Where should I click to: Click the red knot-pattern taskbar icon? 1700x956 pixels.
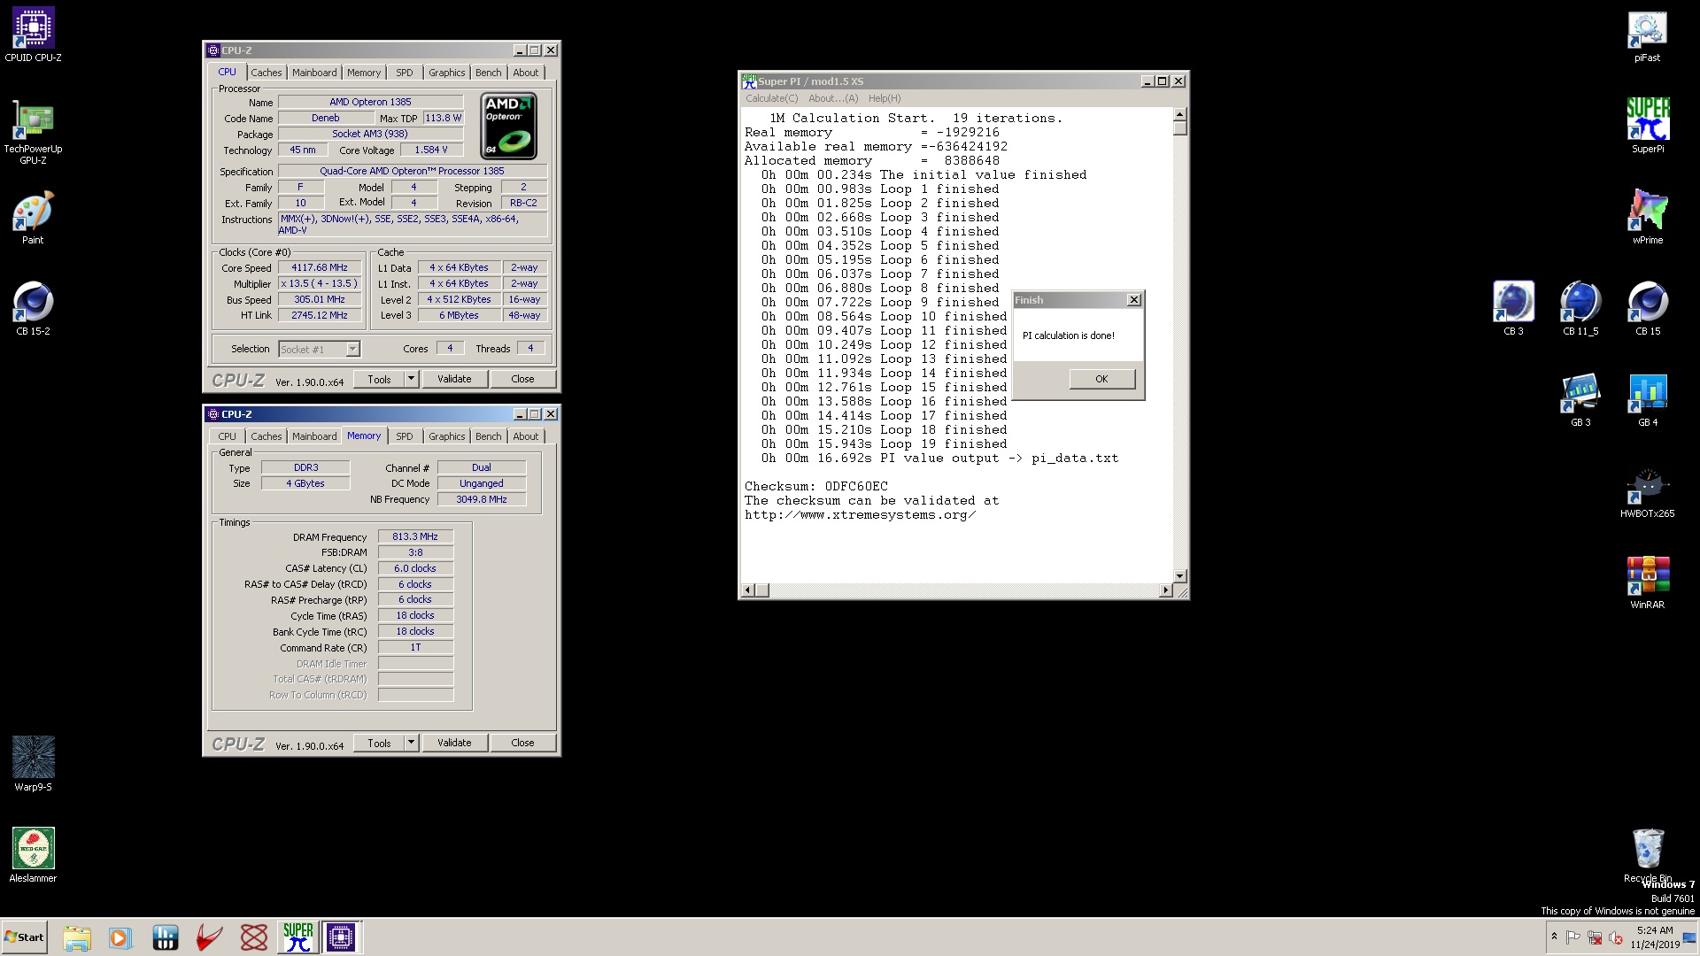click(254, 937)
